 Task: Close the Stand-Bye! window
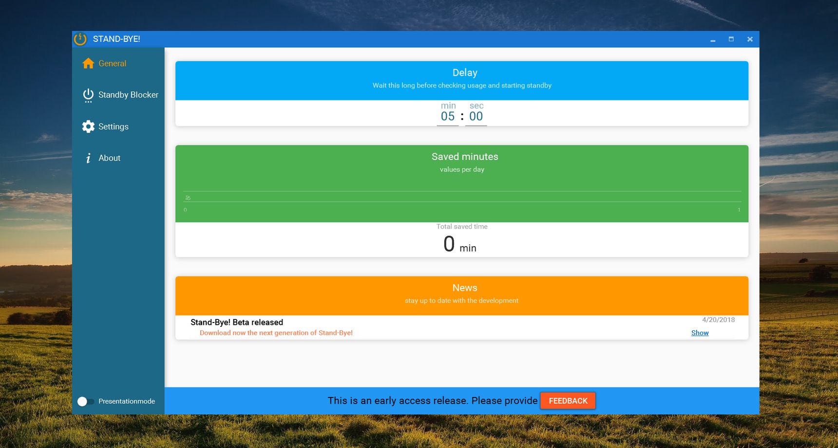[750, 39]
